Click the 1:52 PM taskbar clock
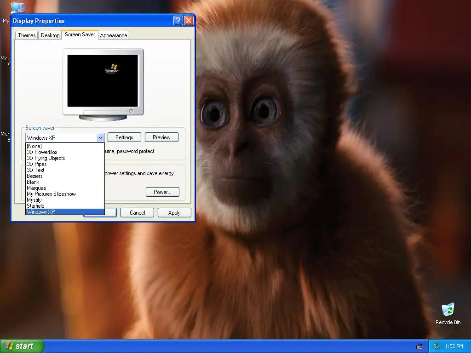 [x=454, y=346]
